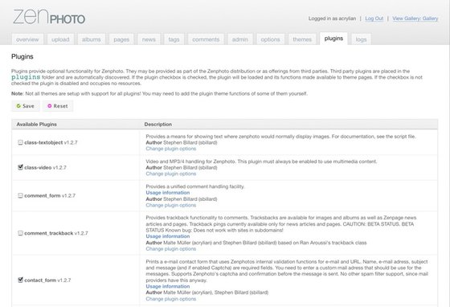
Task: Switch to the comments tab
Action: pos(206,39)
